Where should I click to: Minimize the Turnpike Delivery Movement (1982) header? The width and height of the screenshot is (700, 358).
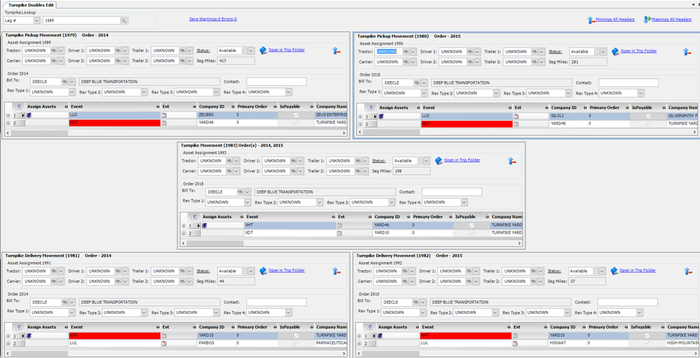(687, 271)
